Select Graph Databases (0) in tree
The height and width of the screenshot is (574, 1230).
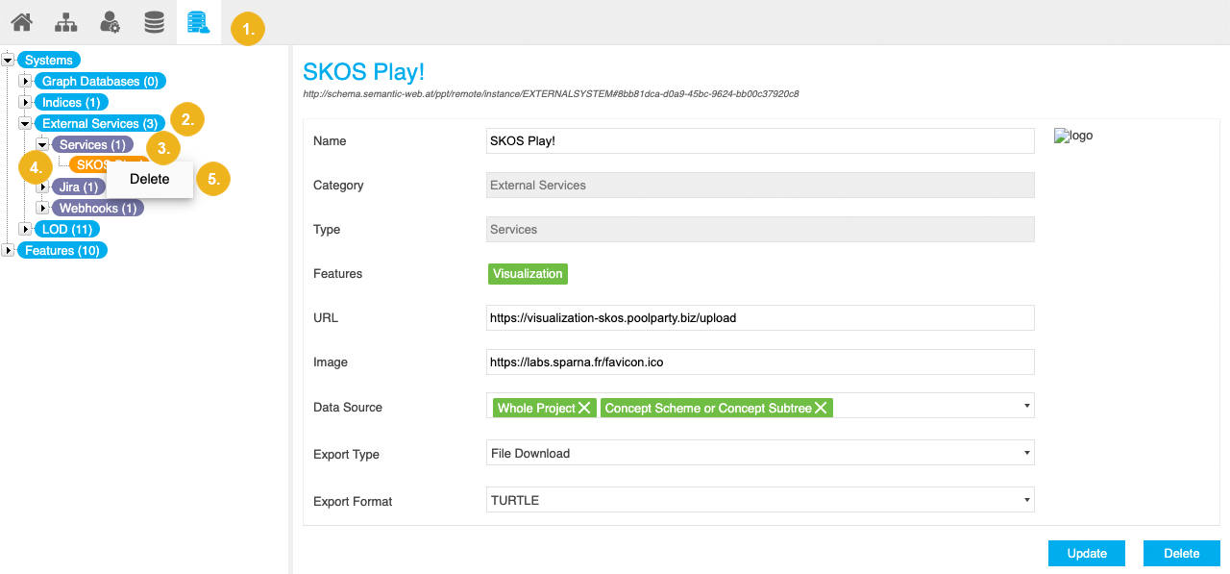(101, 81)
